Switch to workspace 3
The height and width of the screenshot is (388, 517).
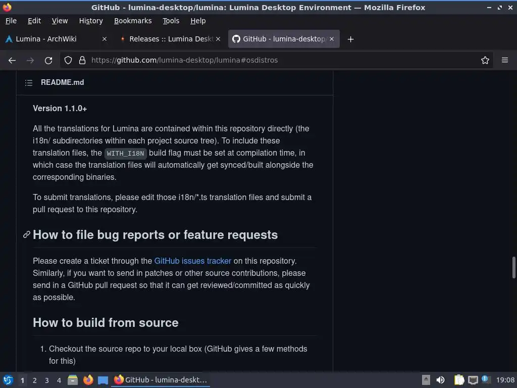pyautogui.click(x=47, y=380)
